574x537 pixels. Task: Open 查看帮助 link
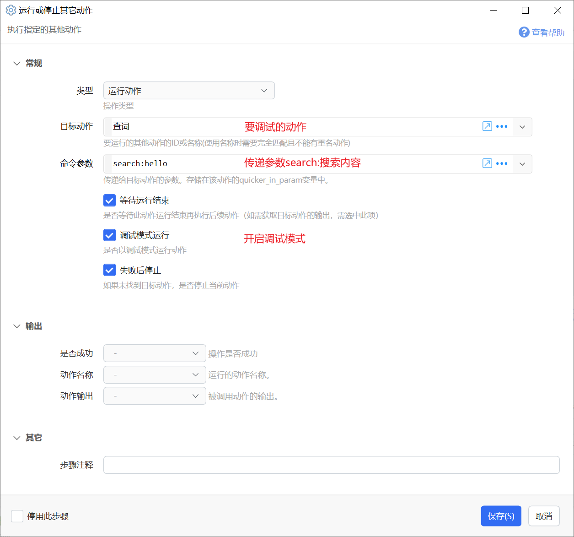[548, 33]
